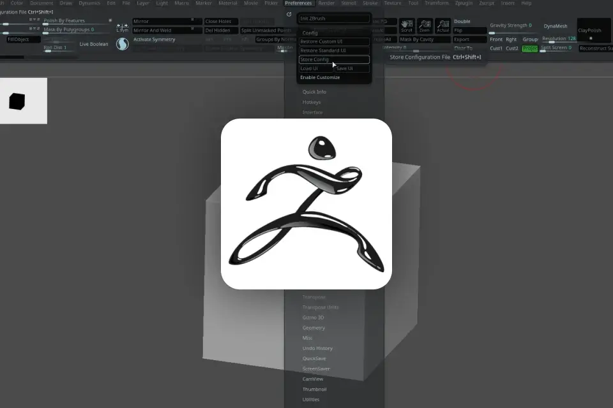The width and height of the screenshot is (613, 408).
Task: Click the Save Ui button
Action: 352,68
